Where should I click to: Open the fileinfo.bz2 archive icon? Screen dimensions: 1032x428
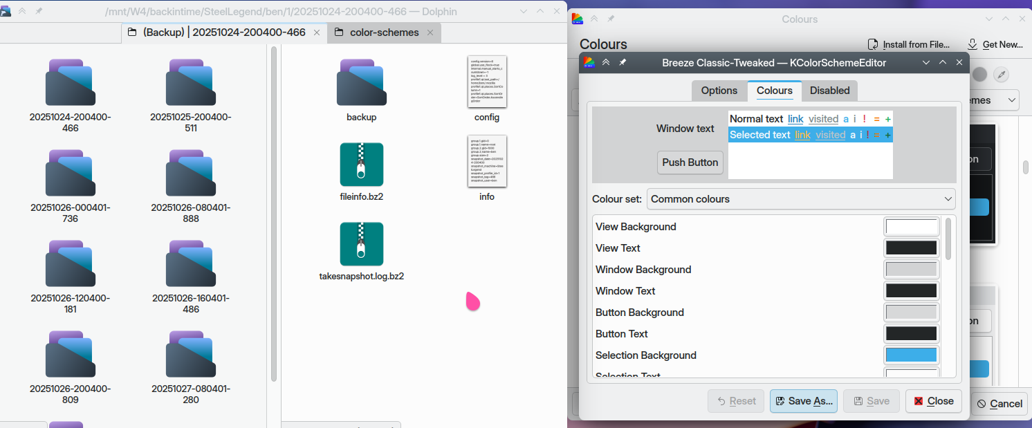pyautogui.click(x=361, y=165)
